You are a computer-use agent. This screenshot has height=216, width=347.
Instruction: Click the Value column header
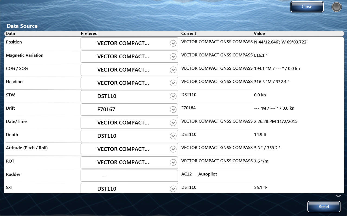[x=259, y=33]
